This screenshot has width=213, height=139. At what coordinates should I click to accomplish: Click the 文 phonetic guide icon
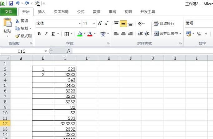(103, 34)
